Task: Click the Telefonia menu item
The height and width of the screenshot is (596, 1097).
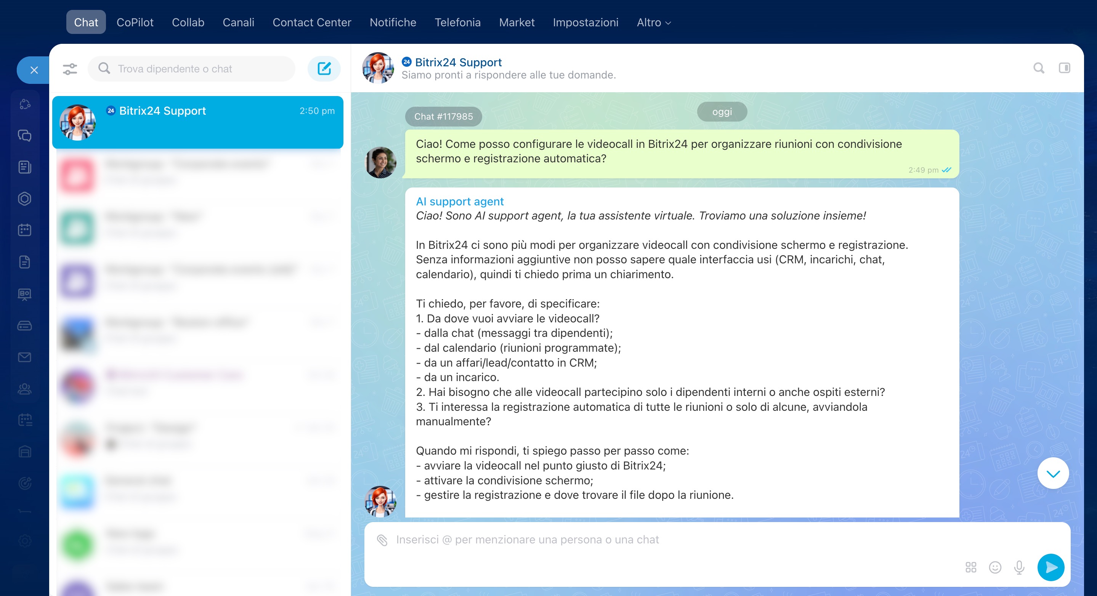Action: (x=457, y=22)
